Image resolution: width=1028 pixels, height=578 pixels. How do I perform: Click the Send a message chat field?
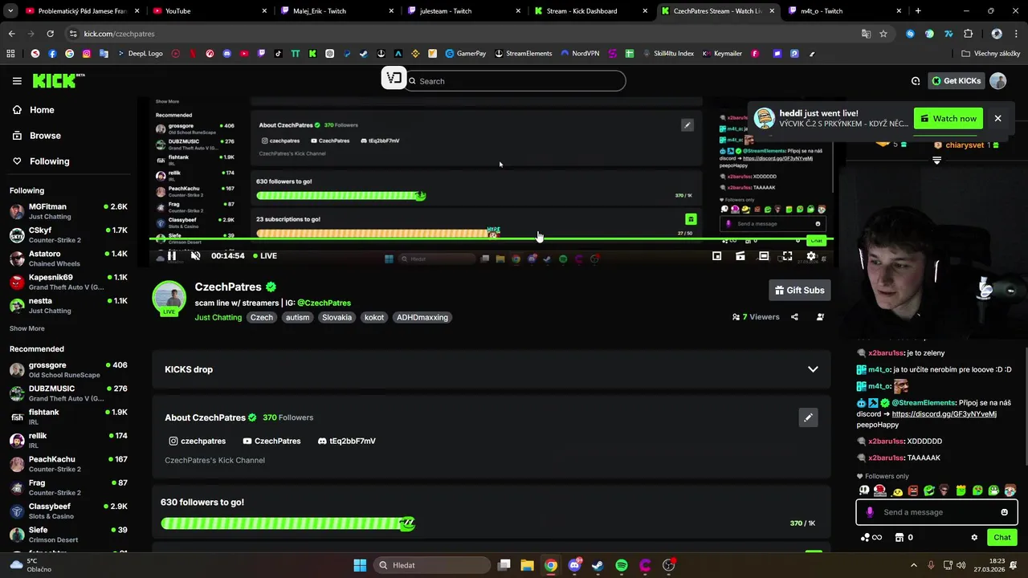click(x=936, y=512)
